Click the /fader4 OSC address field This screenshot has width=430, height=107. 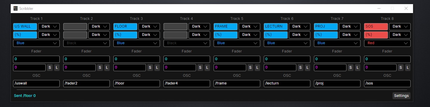click(187, 83)
